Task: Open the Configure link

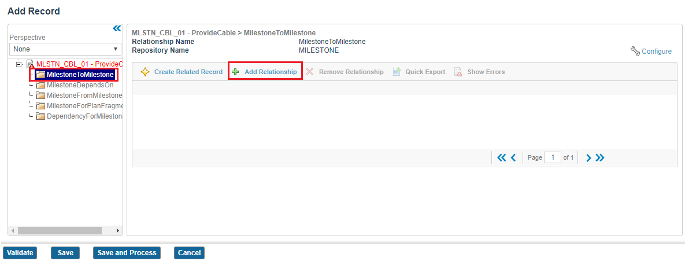Action: click(657, 52)
